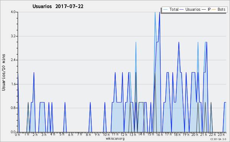Click the light blue Total legend line
230x142 pixels.
click(165, 10)
